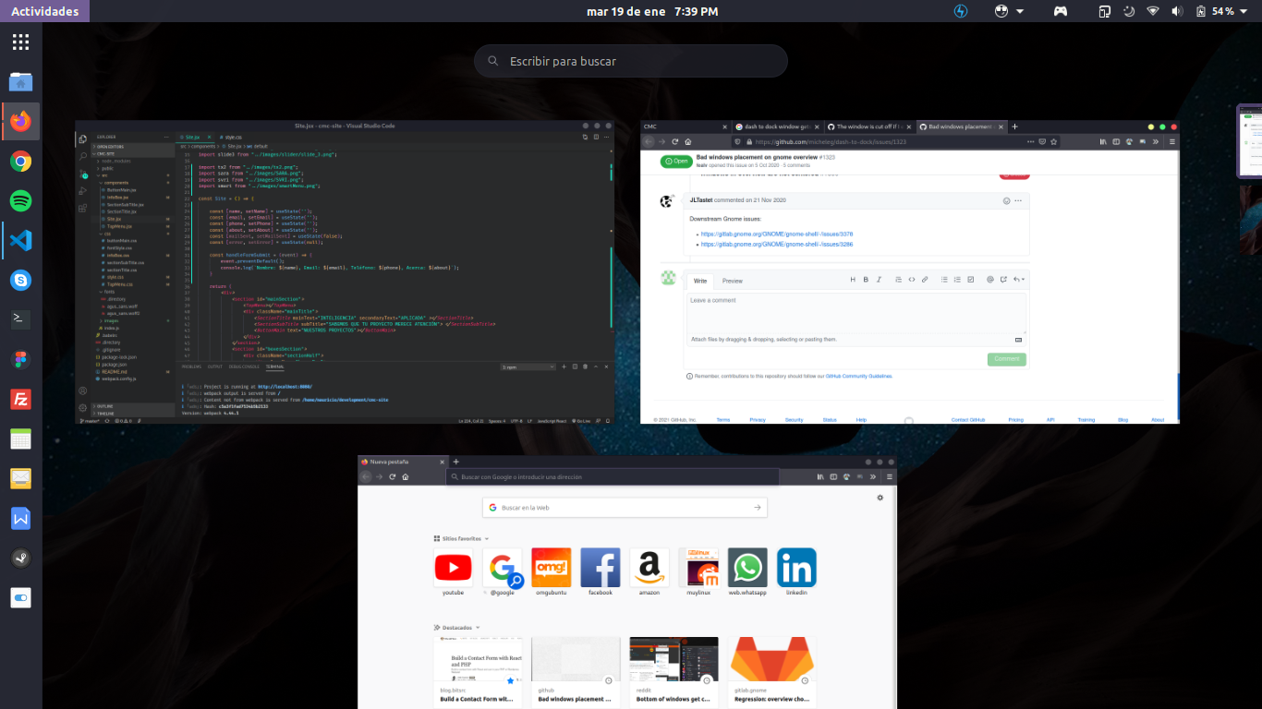The height and width of the screenshot is (709, 1262).
Task: Mention a user with the @ icon
Action: (990, 279)
